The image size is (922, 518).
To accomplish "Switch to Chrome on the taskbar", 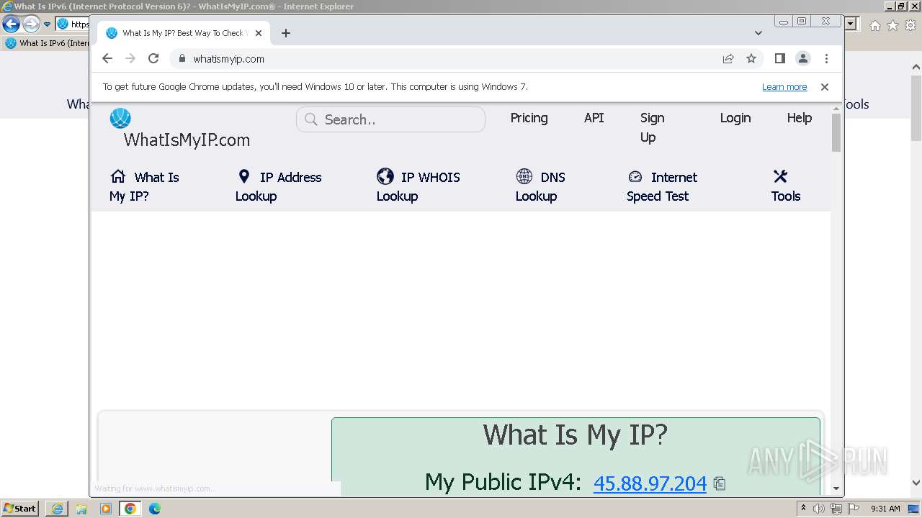I will point(130,509).
